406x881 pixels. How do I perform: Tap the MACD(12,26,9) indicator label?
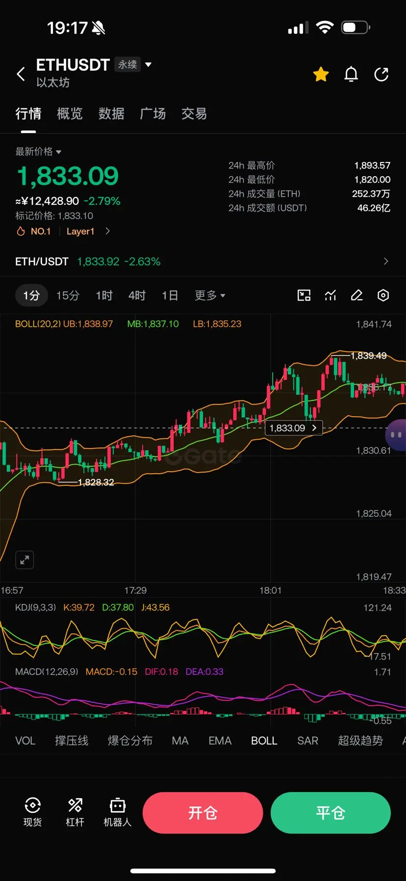tap(47, 671)
